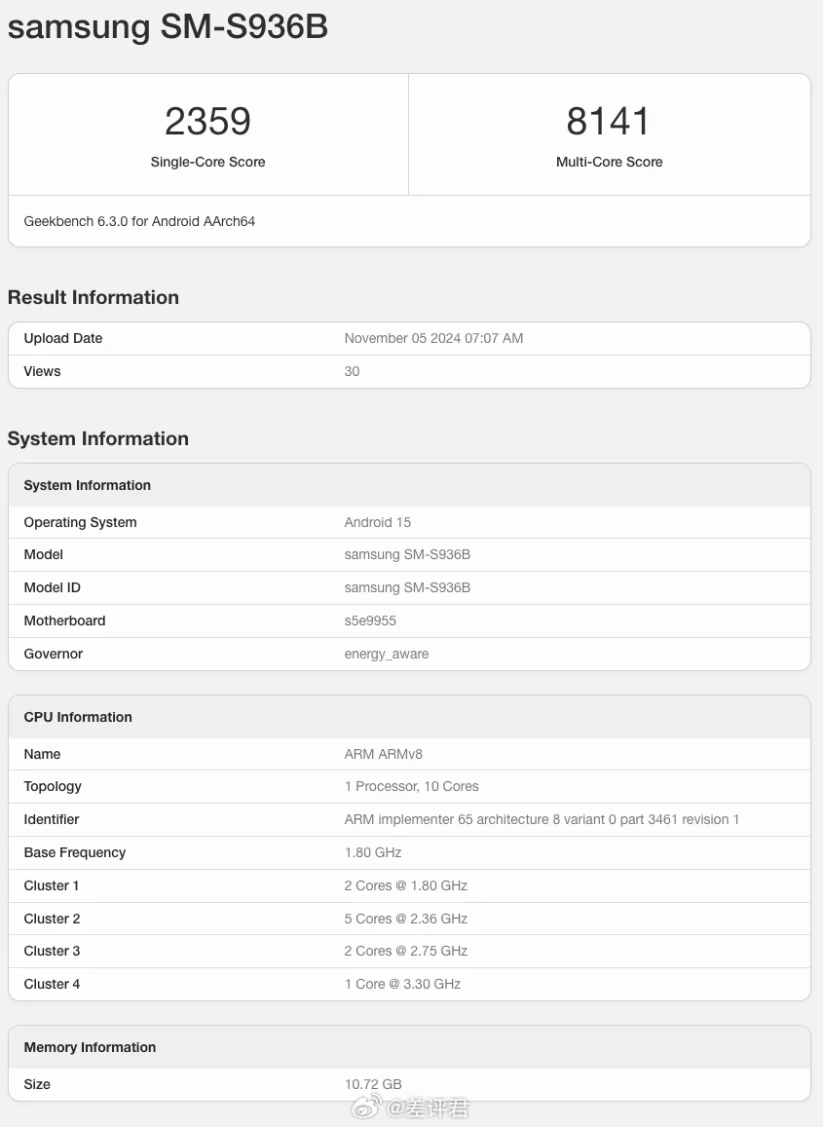Select the 8141 multi-core score value

click(x=608, y=121)
